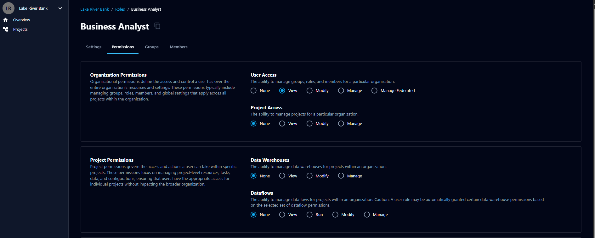This screenshot has width=595, height=238.
Task: Select View for User Access
Action: coord(282,90)
